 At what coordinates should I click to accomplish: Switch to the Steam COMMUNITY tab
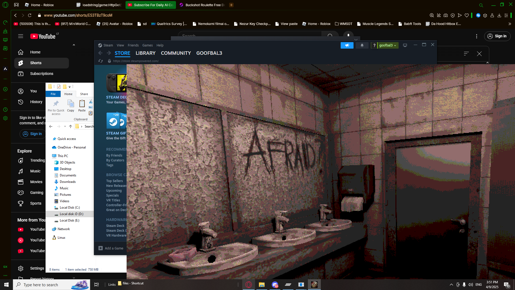coord(176,53)
